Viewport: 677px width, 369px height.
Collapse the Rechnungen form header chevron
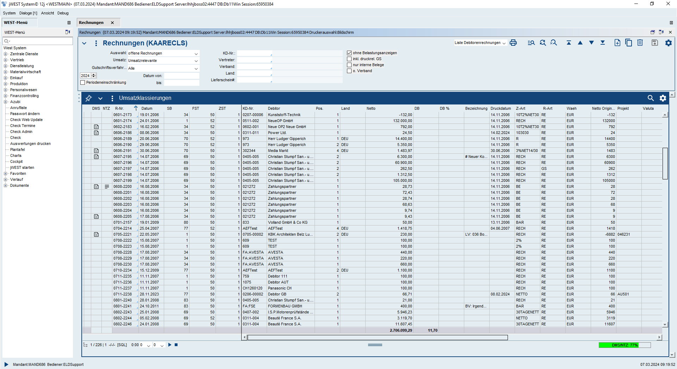[84, 43]
